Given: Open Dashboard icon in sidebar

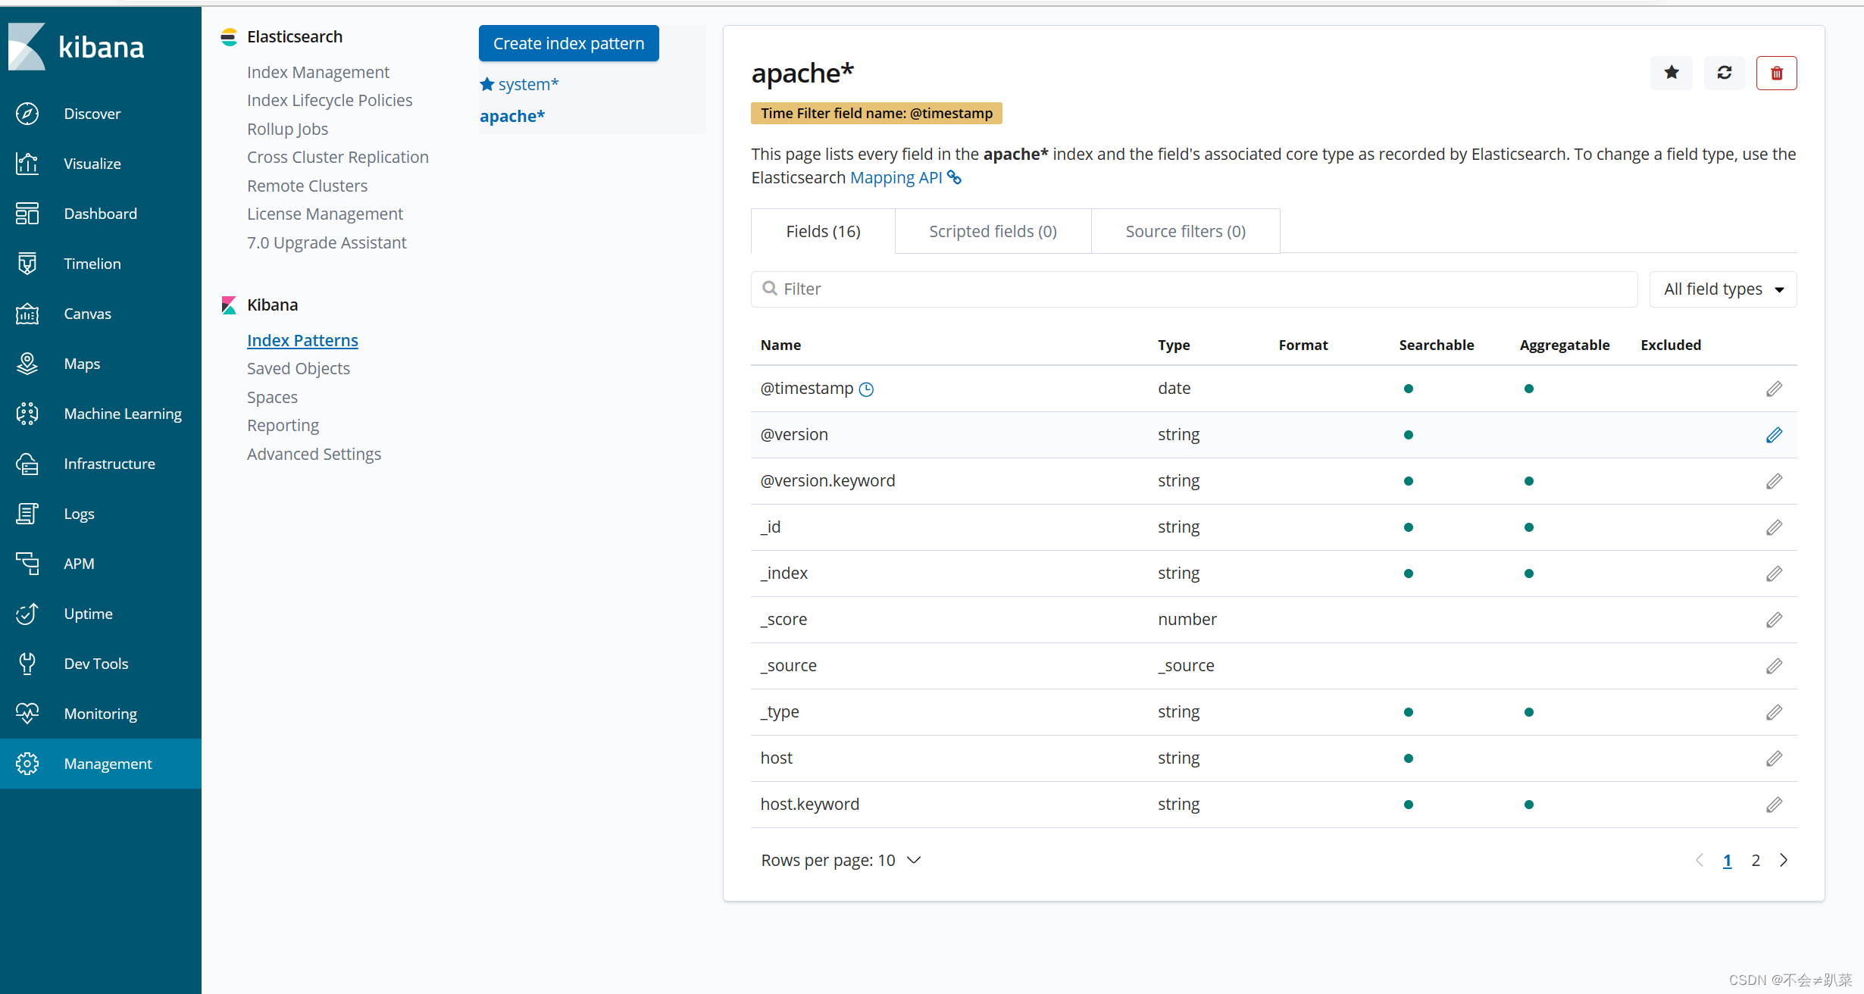Looking at the screenshot, I should click(27, 214).
